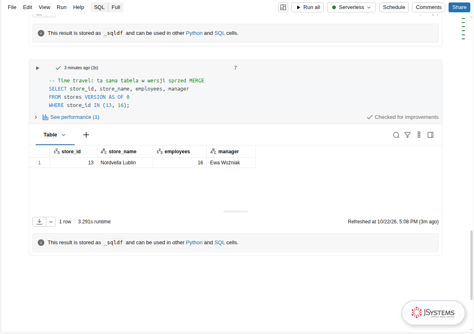
Task: Select row number 1 in result table
Action: click(x=39, y=163)
